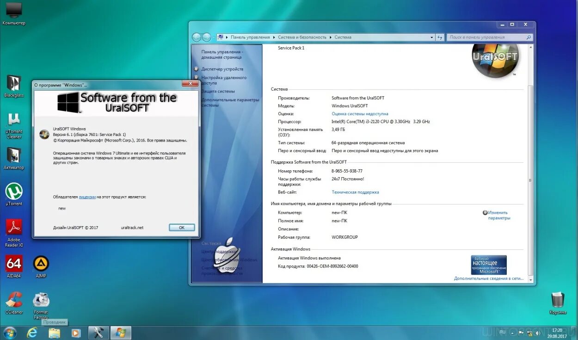Open Проводник file explorer in taskbar
Image resolution: width=578 pixels, height=340 pixels.
[54, 333]
